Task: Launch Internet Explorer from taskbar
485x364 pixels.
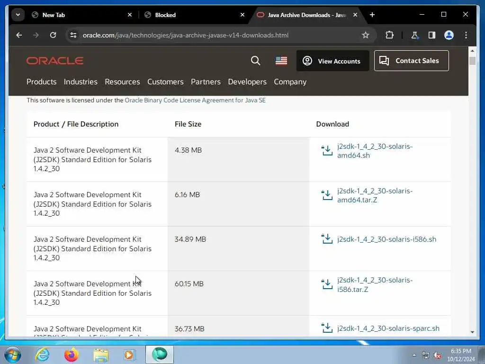Action: pos(42,355)
